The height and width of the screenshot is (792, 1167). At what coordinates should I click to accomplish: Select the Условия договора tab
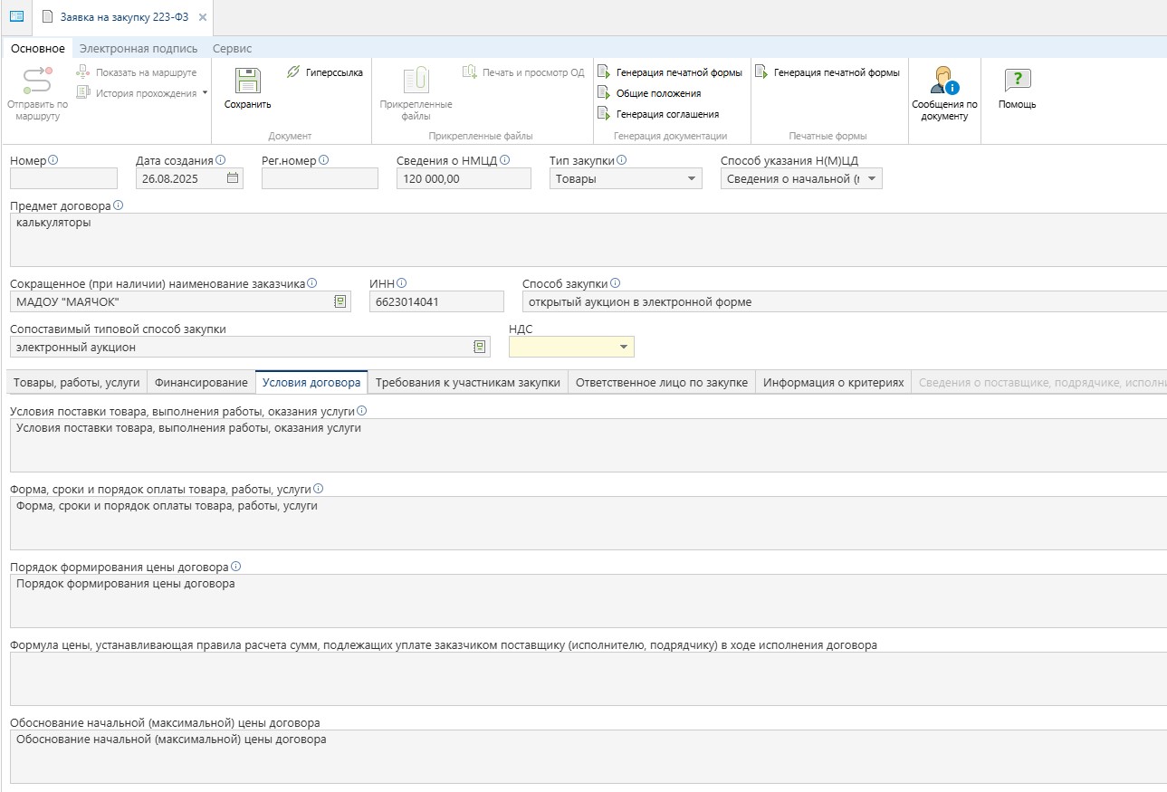click(x=311, y=383)
